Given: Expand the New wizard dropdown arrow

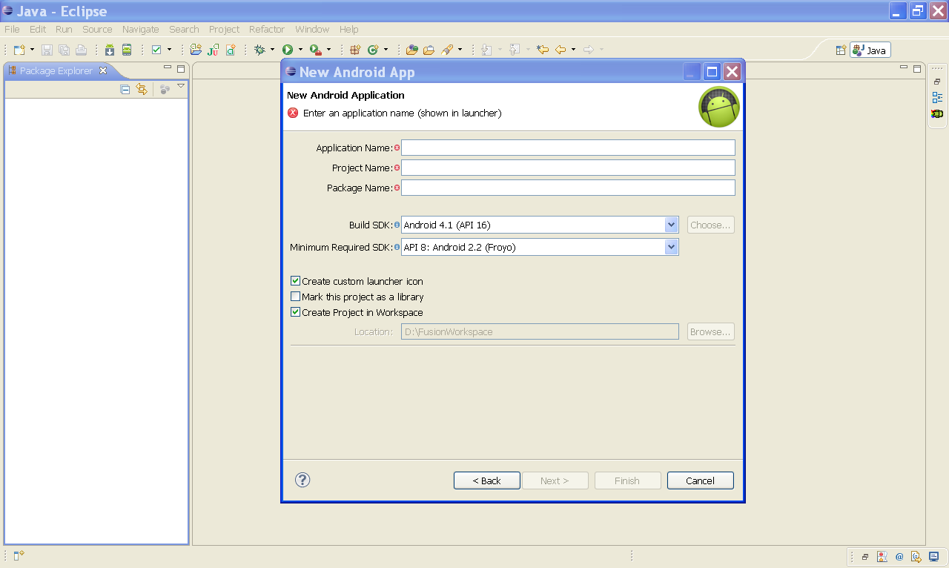Looking at the screenshot, I should point(31,50).
